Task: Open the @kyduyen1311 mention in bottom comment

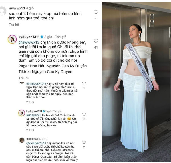Action: click(x=36, y=143)
